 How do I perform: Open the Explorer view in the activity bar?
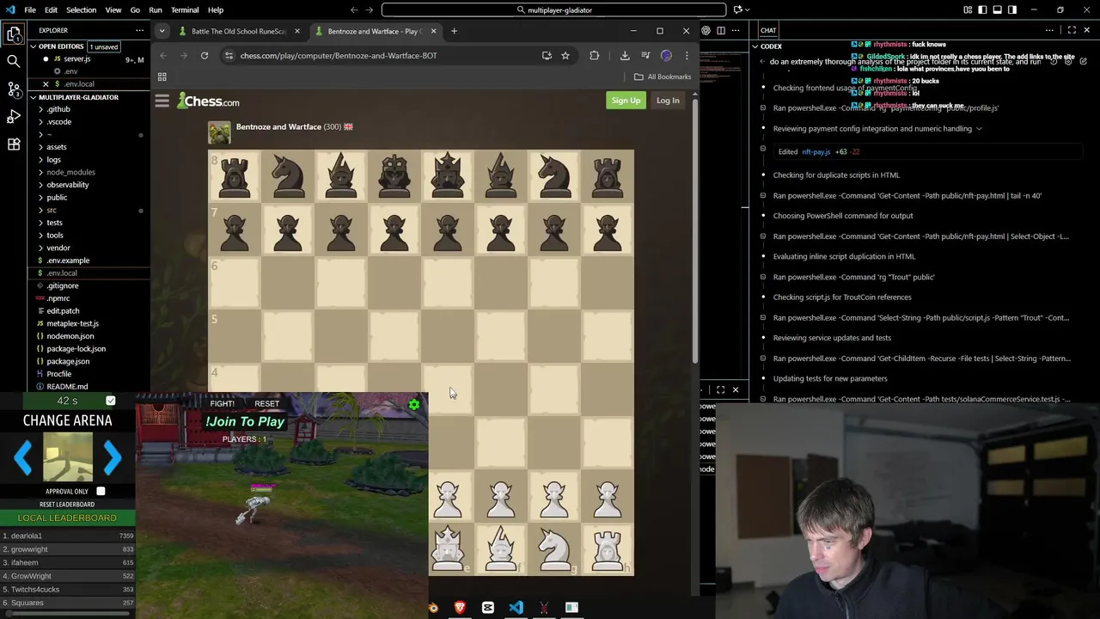(13, 35)
